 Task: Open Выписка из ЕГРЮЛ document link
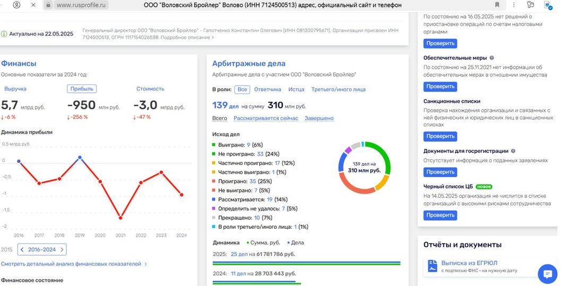469,263
